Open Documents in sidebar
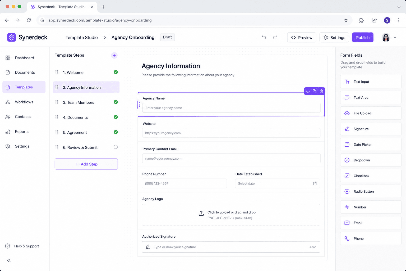 (24, 72)
